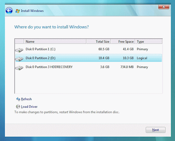Screen dimensions: 175x141
Task: Click the Windows flag logo icon
Action: point(18,11)
